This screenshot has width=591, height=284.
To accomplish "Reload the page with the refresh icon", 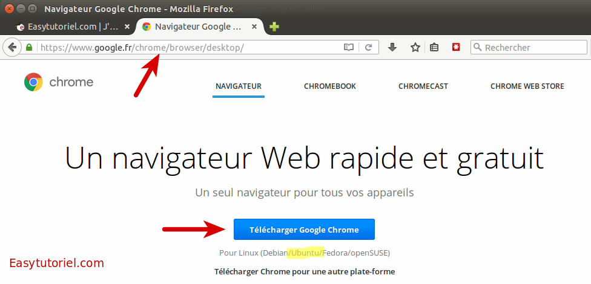I will (369, 47).
